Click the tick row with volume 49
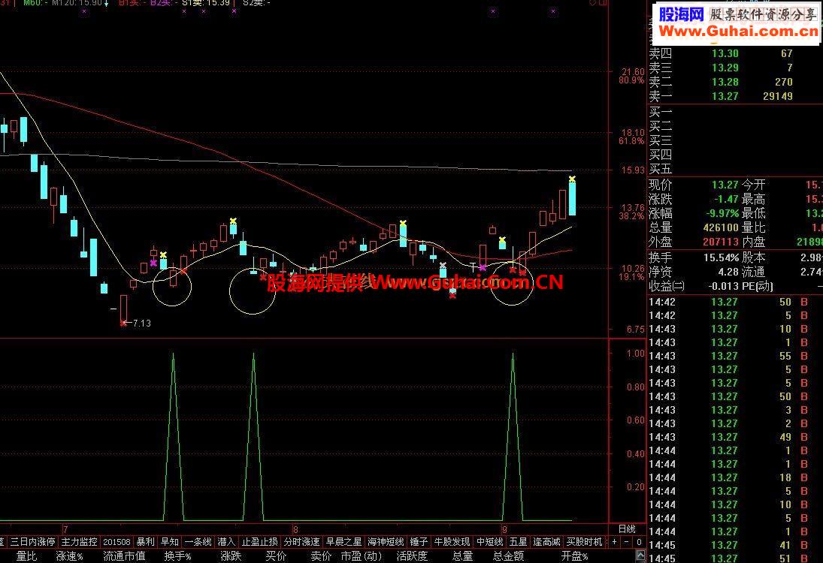 [x=735, y=437]
